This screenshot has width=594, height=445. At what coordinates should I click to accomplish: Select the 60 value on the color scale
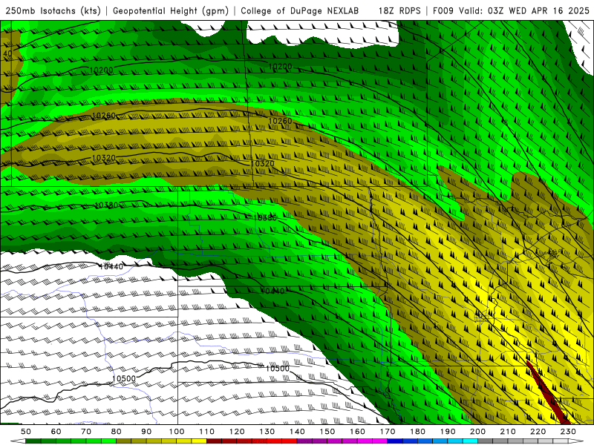56,432
